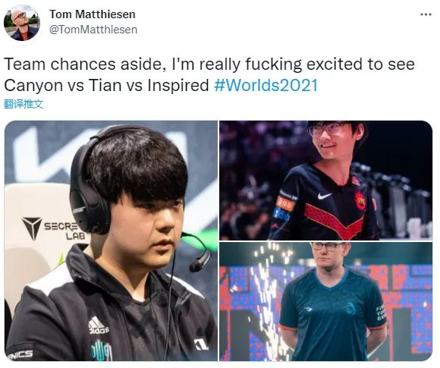Click the 翻译推文 translate tweet link

point(24,104)
